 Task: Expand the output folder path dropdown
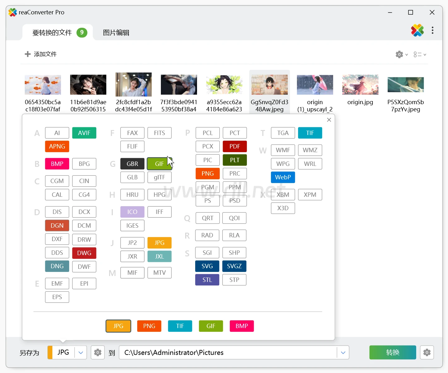pyautogui.click(x=343, y=352)
